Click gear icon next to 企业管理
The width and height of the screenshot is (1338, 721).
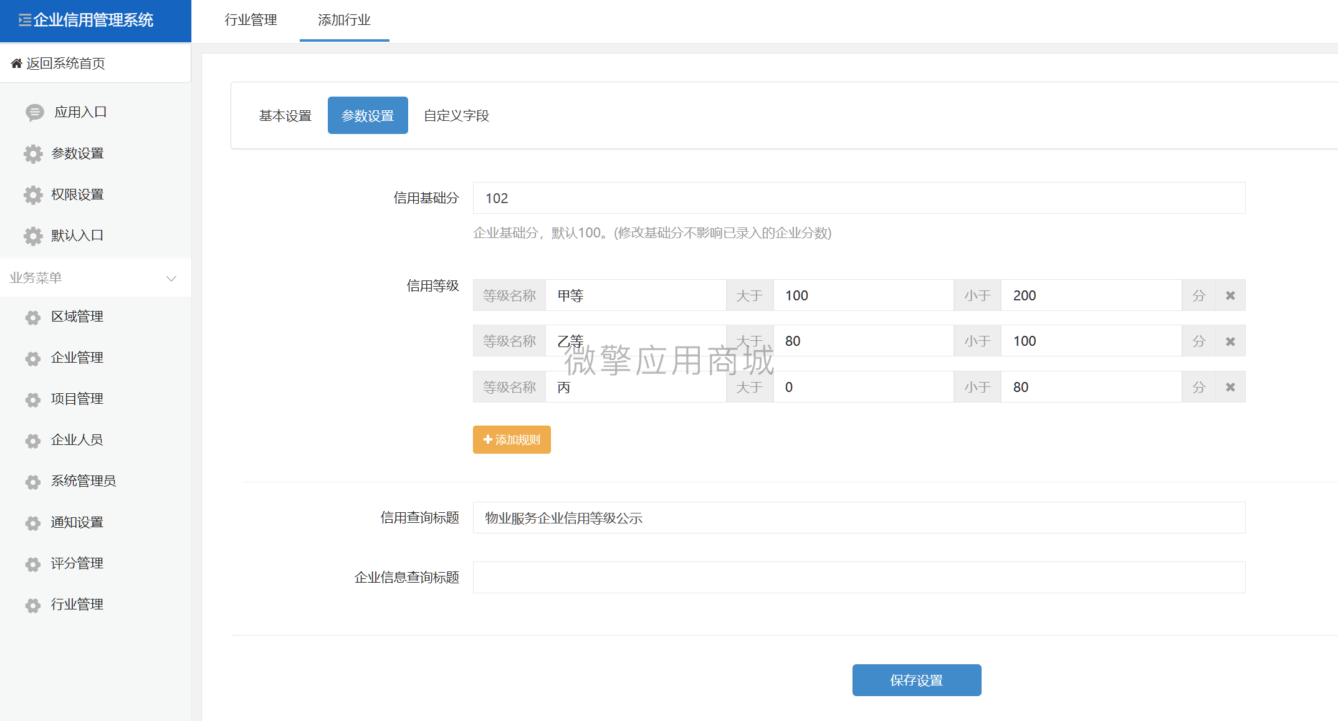coord(33,358)
